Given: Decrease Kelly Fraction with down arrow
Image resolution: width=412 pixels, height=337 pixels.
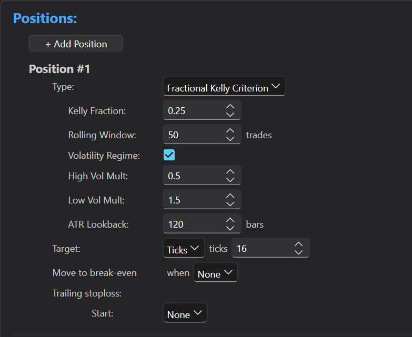Looking at the screenshot, I should (230, 115).
